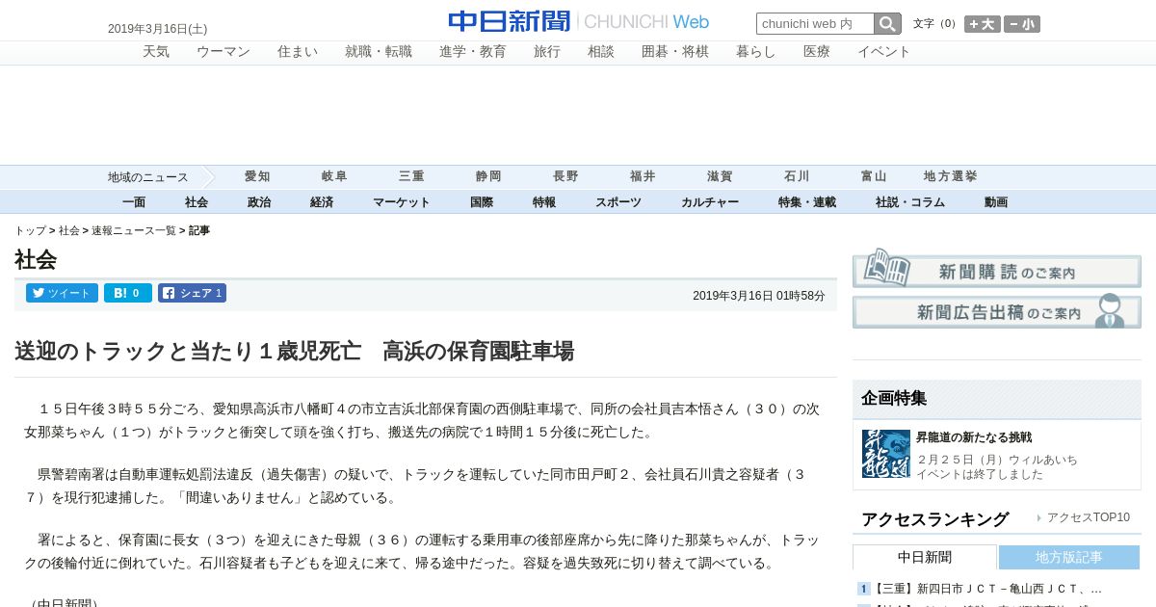
Task: Focus the chunichi web 内 search field
Action: pyautogui.click(x=815, y=24)
